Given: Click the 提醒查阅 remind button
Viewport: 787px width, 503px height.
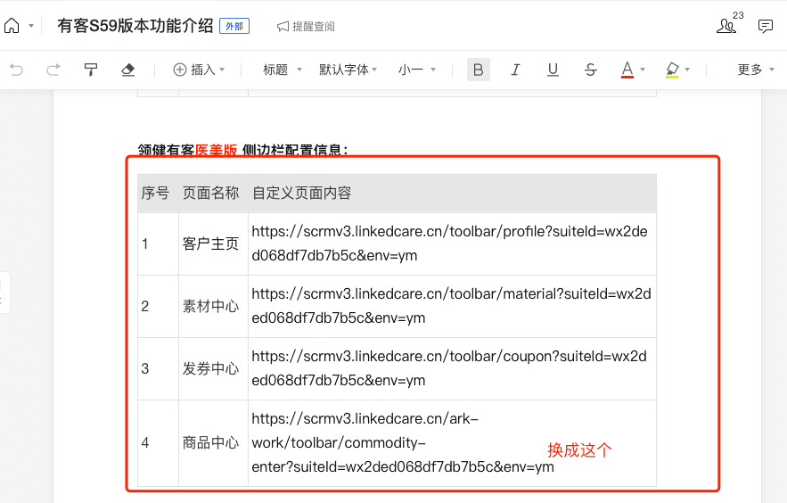Looking at the screenshot, I should pyautogui.click(x=306, y=27).
